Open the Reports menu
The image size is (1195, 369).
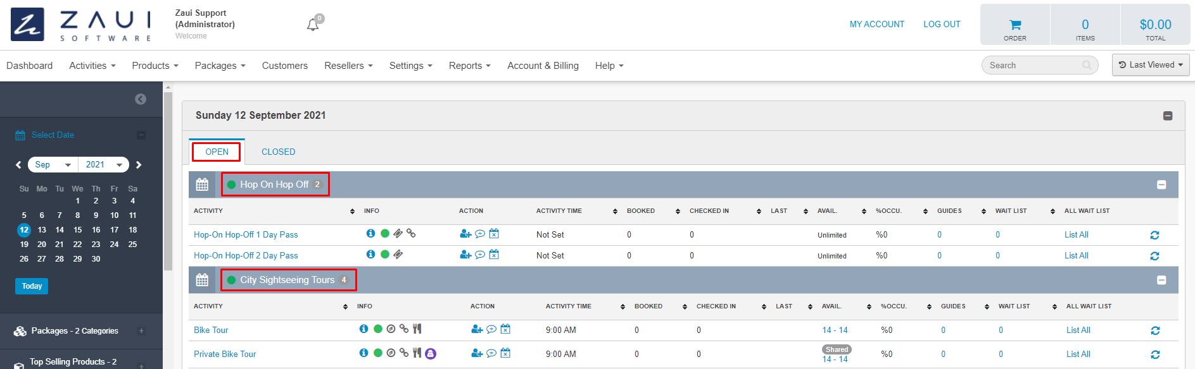coord(469,66)
